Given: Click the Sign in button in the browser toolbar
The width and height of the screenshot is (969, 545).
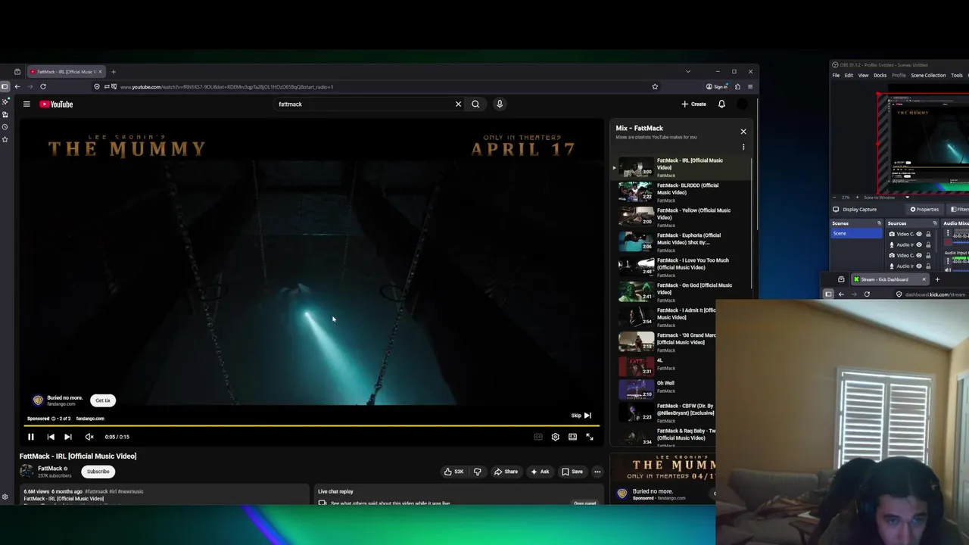Looking at the screenshot, I should [717, 87].
